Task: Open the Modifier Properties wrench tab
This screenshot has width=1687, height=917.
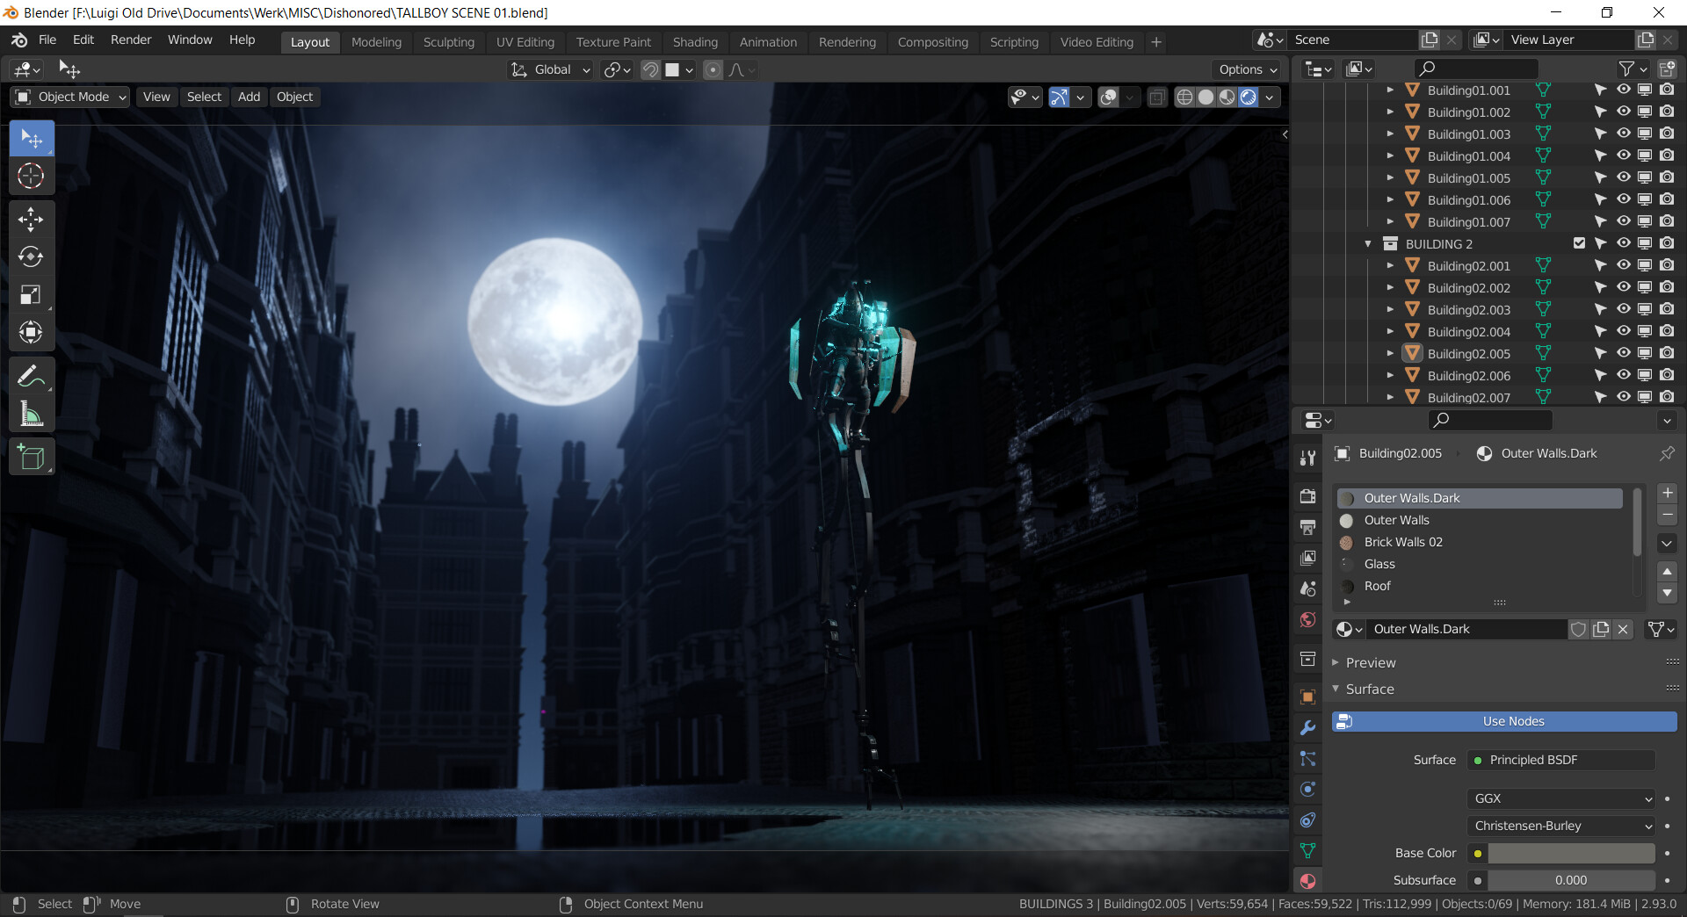Action: click(x=1308, y=726)
